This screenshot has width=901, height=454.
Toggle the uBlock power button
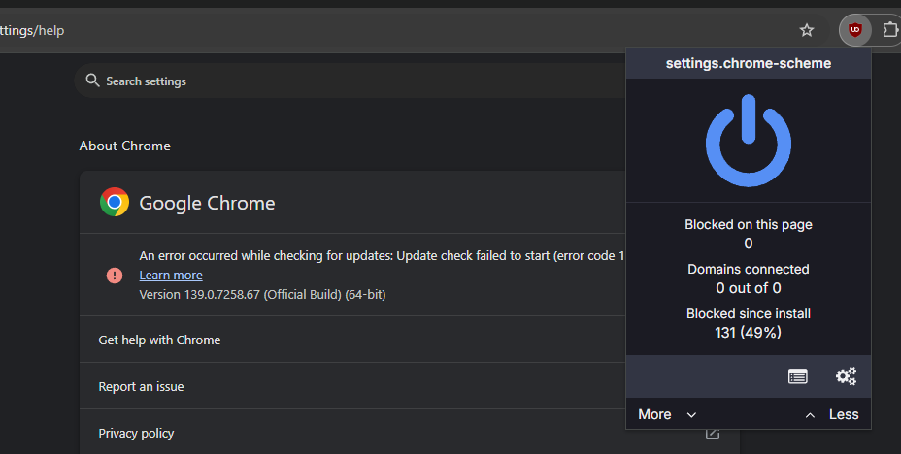coord(748,142)
